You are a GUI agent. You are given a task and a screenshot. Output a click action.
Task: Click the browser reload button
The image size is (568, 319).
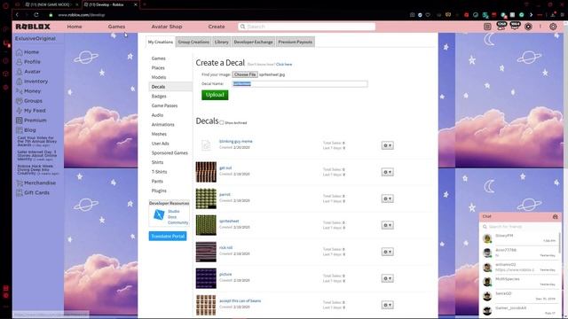(x=36, y=15)
